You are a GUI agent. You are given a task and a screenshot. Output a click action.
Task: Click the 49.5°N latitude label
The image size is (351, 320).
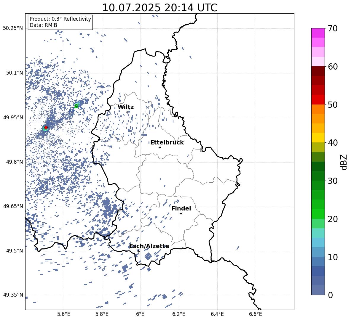(x=15, y=251)
